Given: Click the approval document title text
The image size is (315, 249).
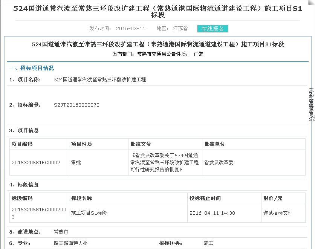Looking at the screenshot, I should coord(164,163).
